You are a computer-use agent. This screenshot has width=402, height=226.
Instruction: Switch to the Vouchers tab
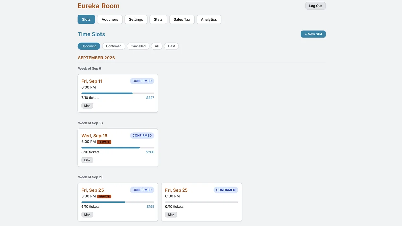pos(110,19)
